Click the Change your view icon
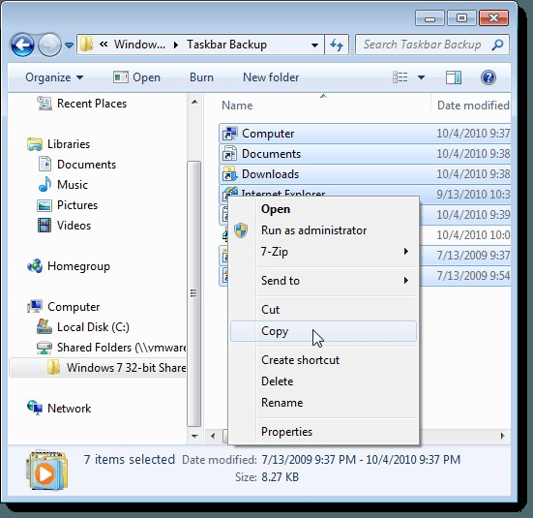 point(400,77)
